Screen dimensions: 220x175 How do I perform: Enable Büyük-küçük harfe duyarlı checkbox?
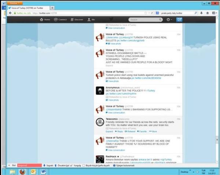click(x=84, y=165)
